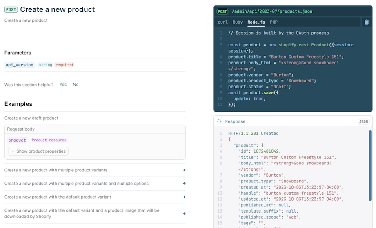
Task: Click code line product.title Burton Custom Freestyle 151
Action: pyautogui.click(x=286, y=57)
